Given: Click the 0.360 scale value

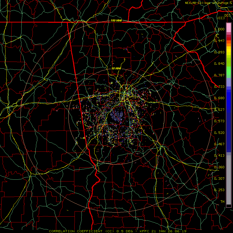Looking at the screenshot, I should tap(219, 167).
